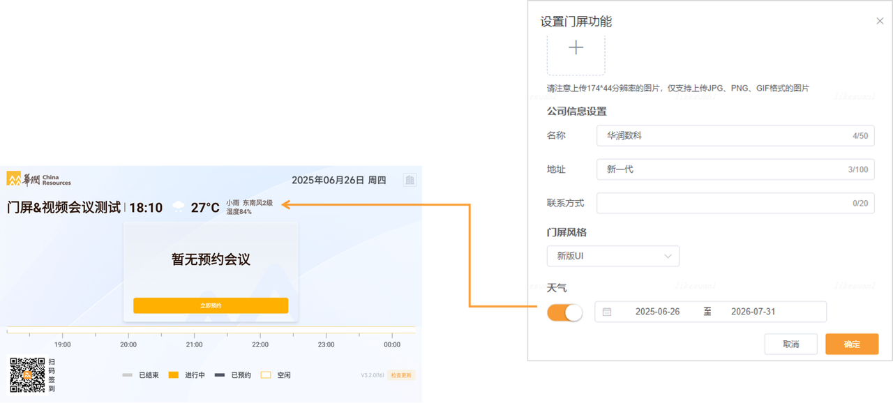The height and width of the screenshot is (403, 893).
Task: Click the check-in QR code
Action: click(27, 375)
